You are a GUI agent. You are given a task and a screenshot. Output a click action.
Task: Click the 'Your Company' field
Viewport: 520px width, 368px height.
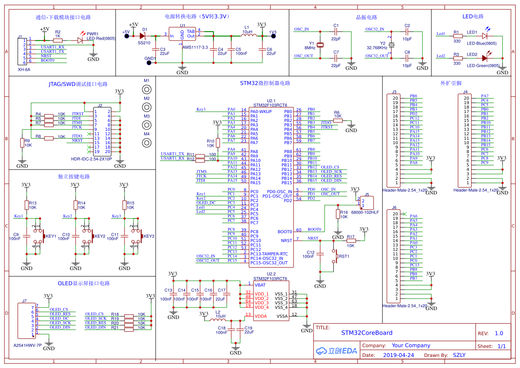coord(411,345)
